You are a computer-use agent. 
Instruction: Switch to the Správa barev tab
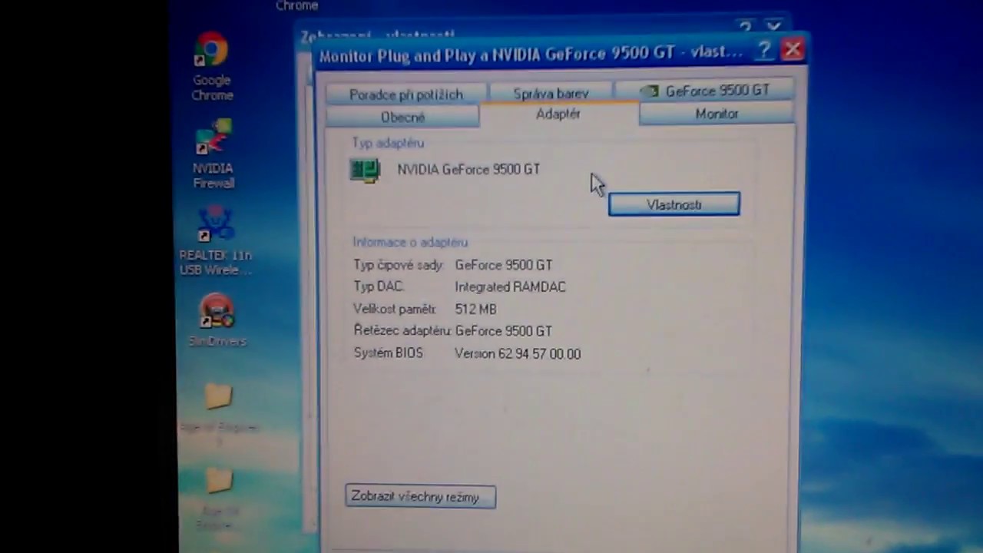pos(551,93)
